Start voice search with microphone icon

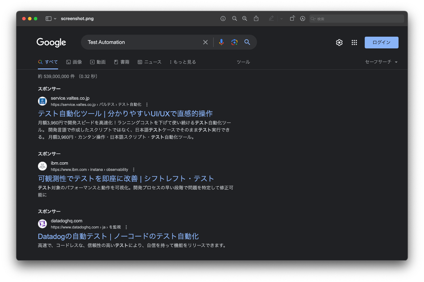(221, 42)
